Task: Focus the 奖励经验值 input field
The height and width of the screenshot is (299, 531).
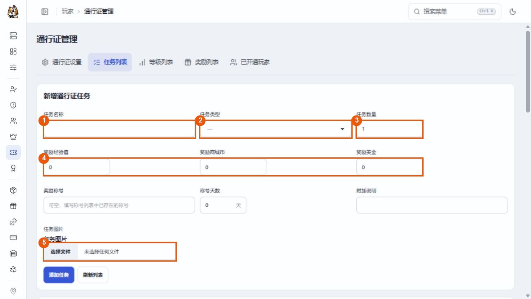Action: 77,167
